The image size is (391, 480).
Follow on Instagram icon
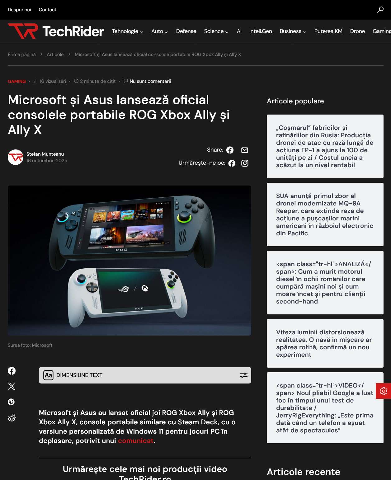click(245, 163)
